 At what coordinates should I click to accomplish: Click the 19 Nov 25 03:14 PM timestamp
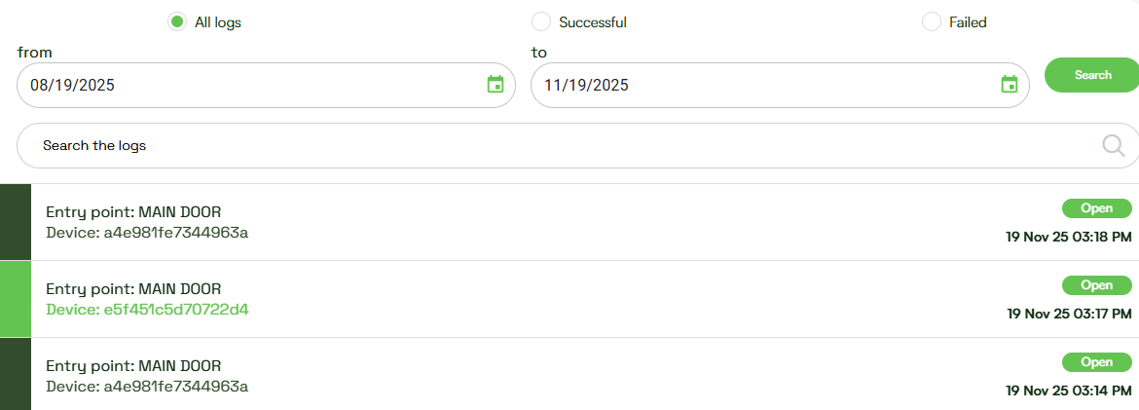point(1069,391)
